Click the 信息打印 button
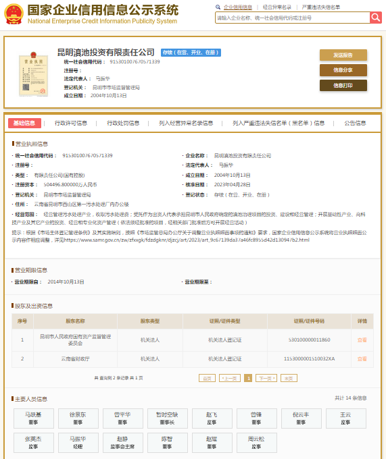Image resolution: width=386 pixels, height=459 pixels. click(343, 86)
